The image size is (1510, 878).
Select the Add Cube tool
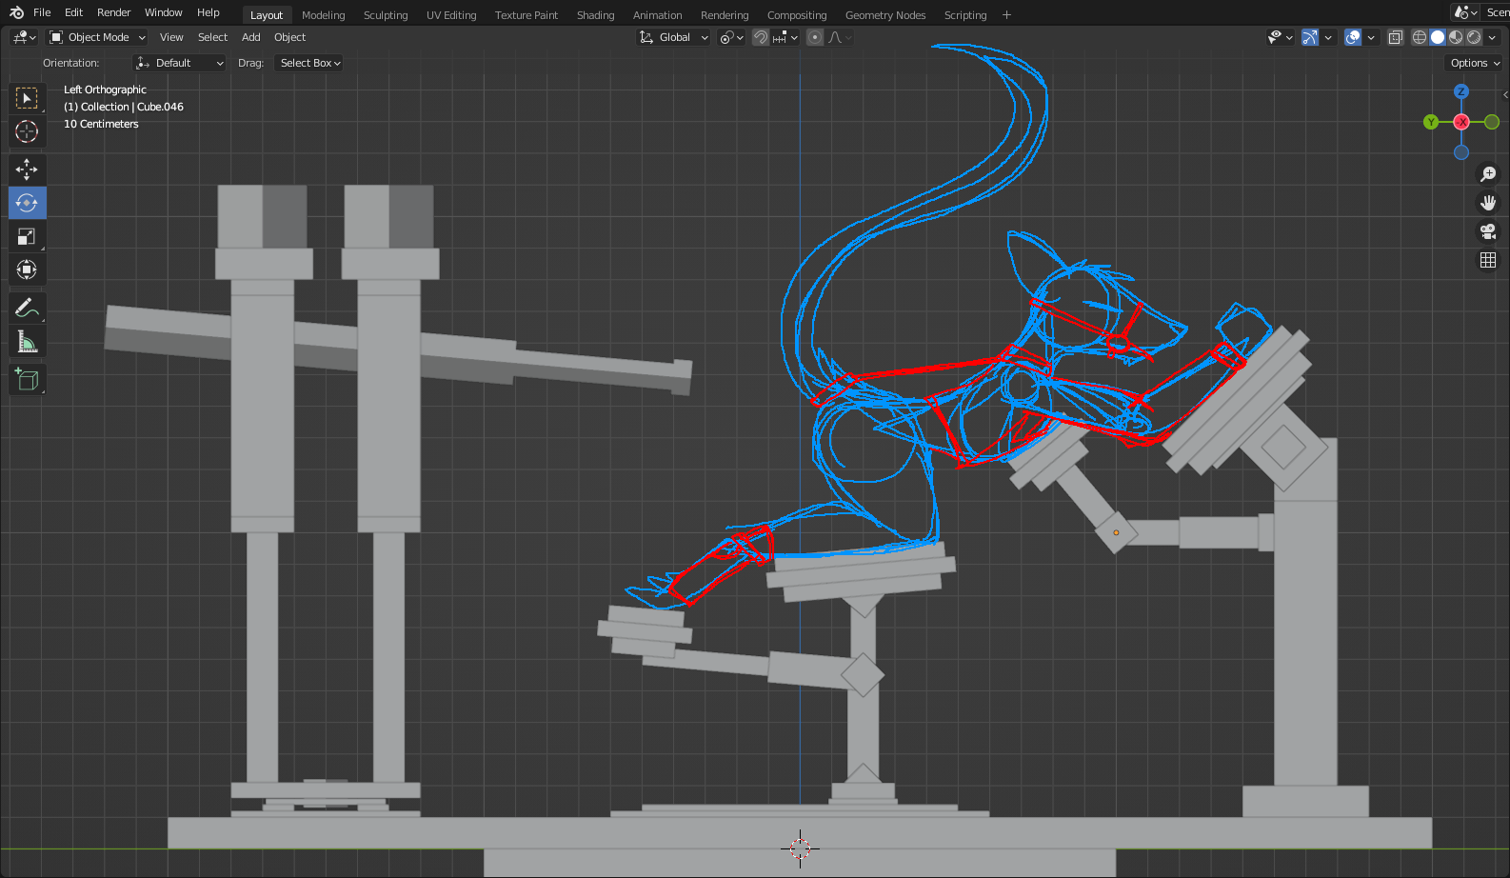click(x=27, y=379)
